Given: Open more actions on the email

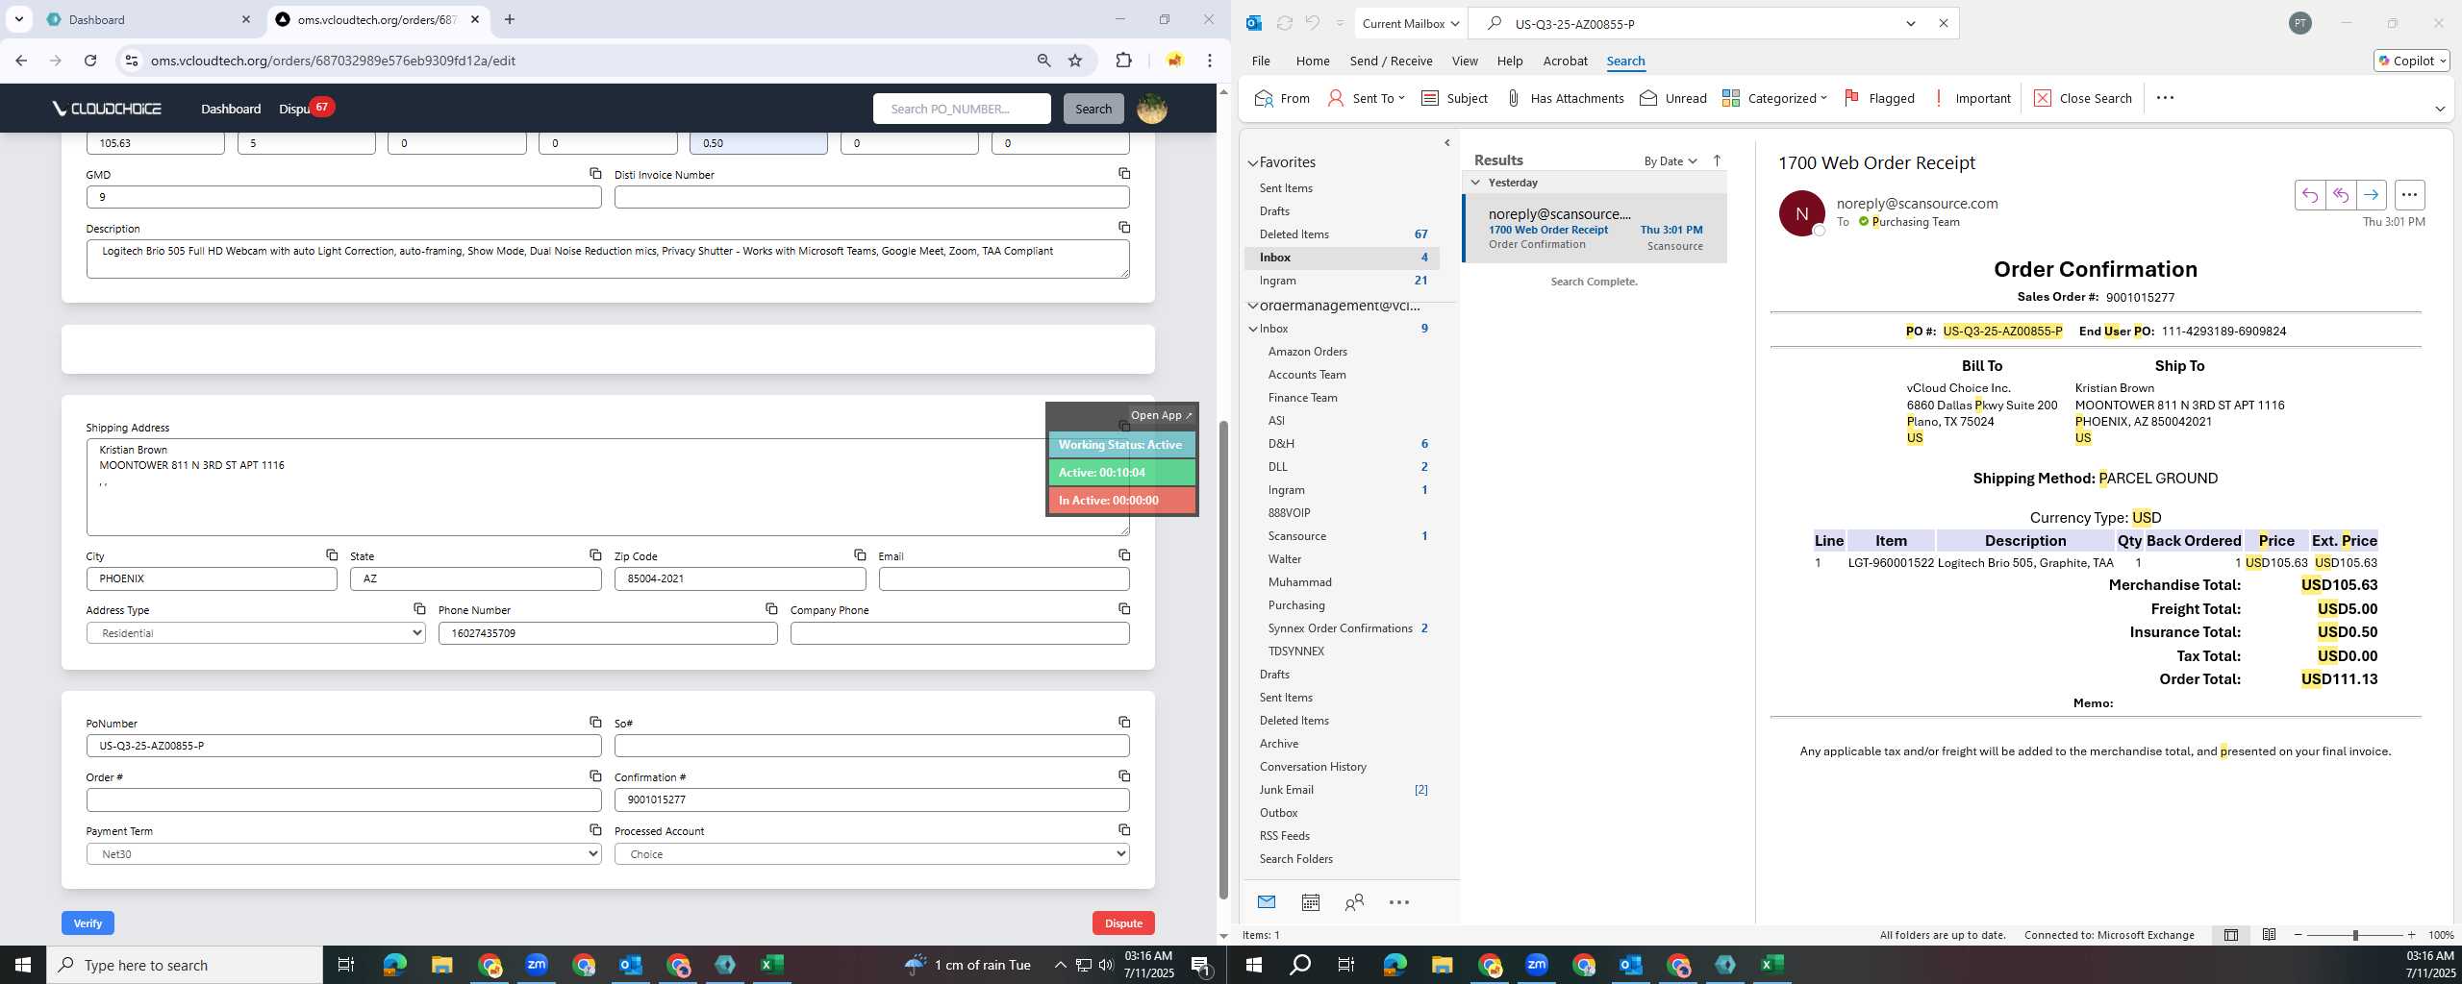Looking at the screenshot, I should pyautogui.click(x=2409, y=195).
